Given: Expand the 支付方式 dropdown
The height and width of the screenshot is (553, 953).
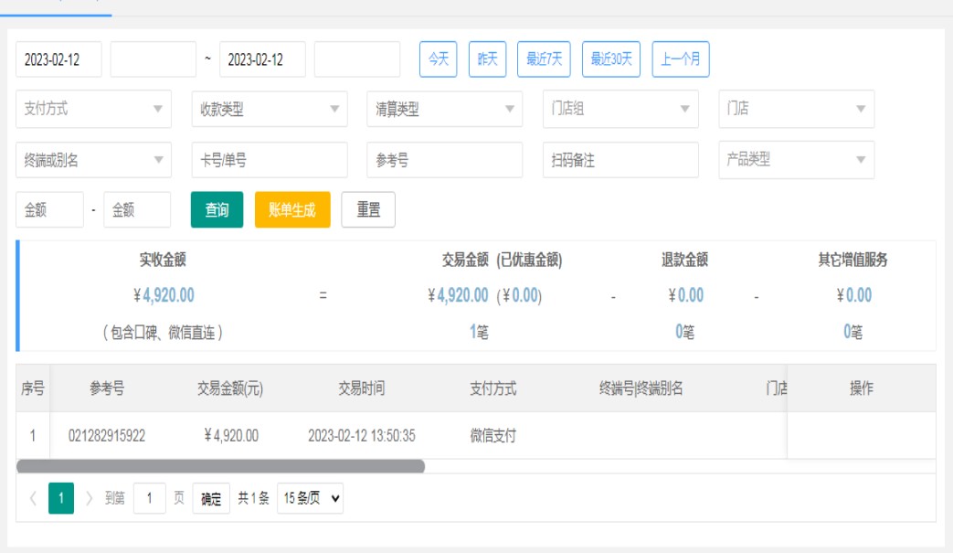Looking at the screenshot, I should (x=93, y=109).
